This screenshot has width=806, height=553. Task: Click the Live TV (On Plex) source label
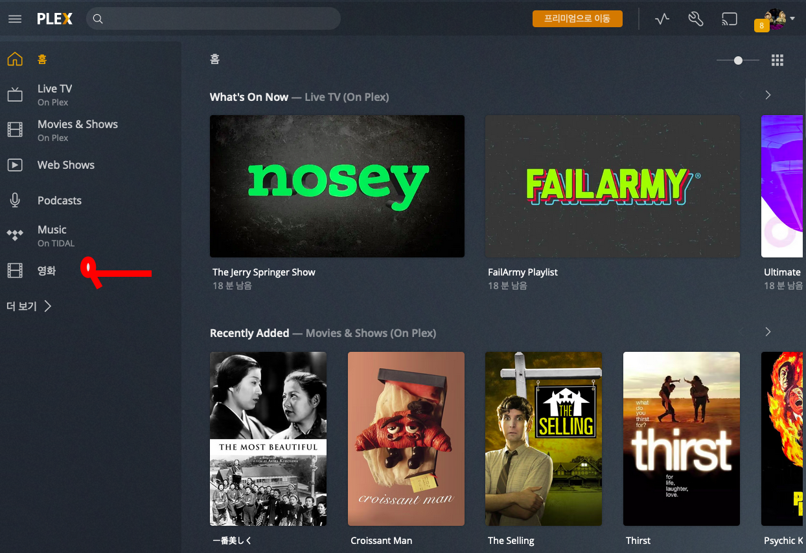point(347,97)
